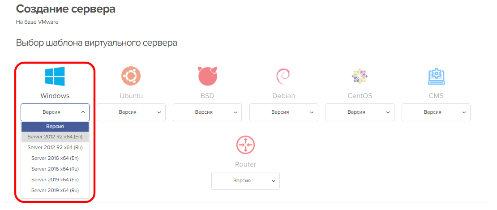Select Server 2016 x64 (Ru) option
Viewport: 497px width, 210px height.
55,169
